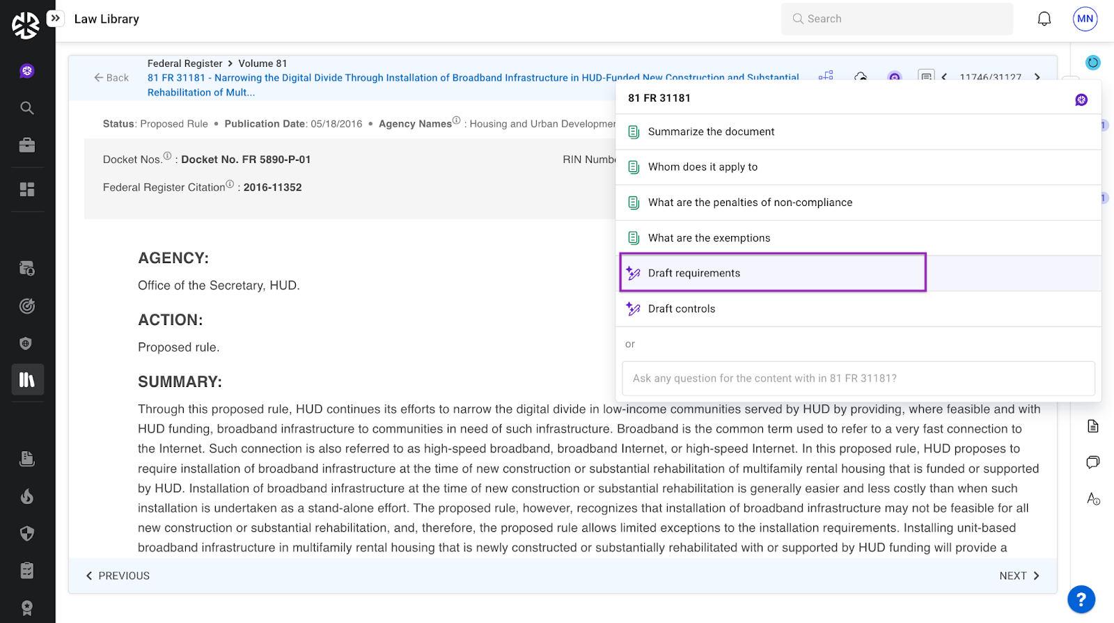Click the notifications bell icon
This screenshot has height=623, width=1114.
1044,19
